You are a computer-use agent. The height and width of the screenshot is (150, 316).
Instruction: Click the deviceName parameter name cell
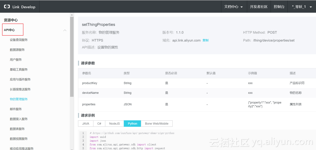point(90,93)
